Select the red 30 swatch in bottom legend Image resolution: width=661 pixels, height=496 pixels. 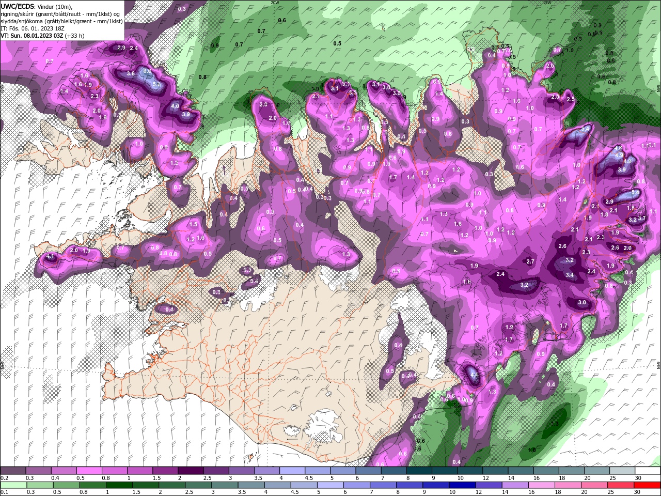pyautogui.click(x=648, y=485)
